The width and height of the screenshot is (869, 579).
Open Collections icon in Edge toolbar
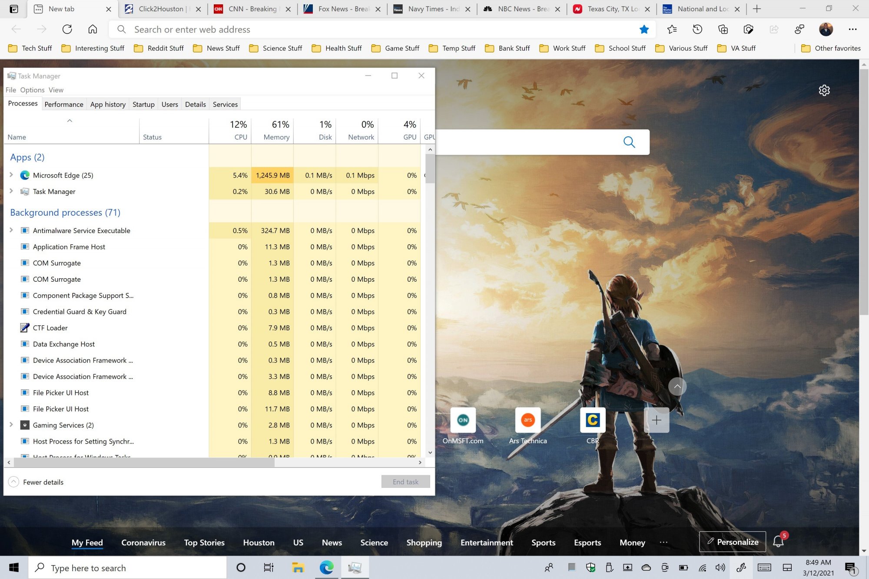click(723, 30)
